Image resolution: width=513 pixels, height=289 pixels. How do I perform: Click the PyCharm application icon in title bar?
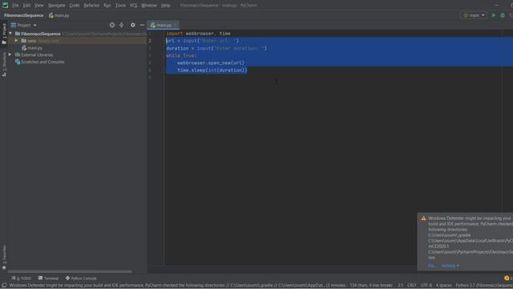click(5, 6)
